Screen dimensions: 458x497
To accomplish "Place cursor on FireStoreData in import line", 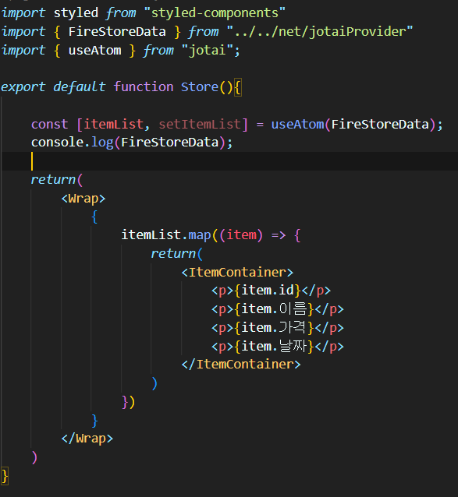I will [x=117, y=32].
